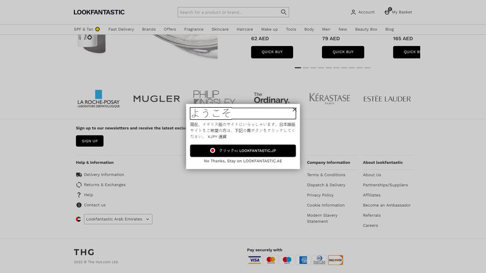
Task: Click the Japan flag icon in popup
Action: [x=212, y=151]
